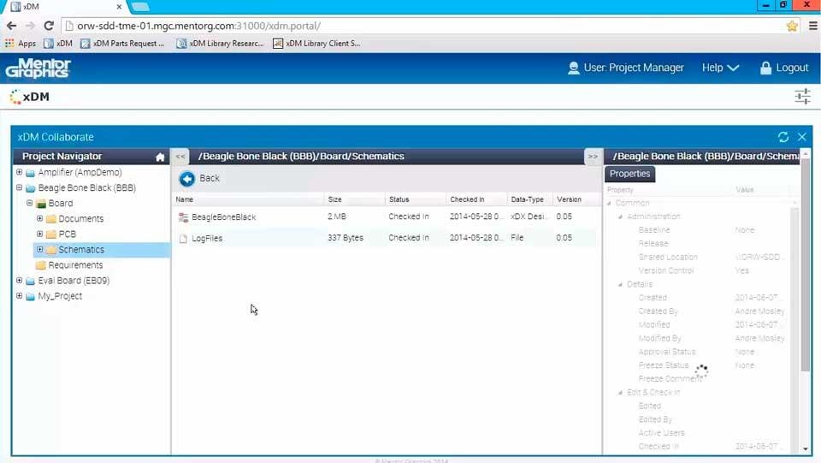Expand the Schematics folder node
The width and height of the screenshot is (821, 463).
(x=40, y=249)
